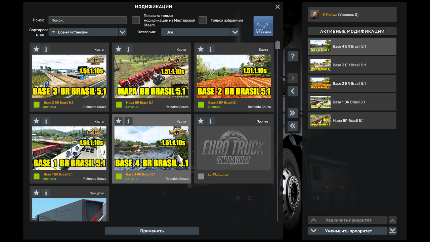
Task: Click the 1111sowa username text
Action: [330, 15]
